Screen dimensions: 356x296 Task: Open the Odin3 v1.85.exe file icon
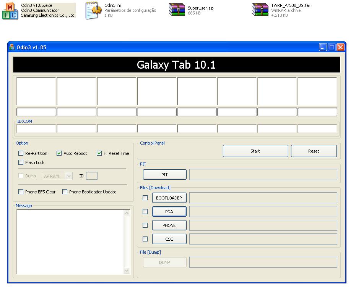tap(10, 10)
